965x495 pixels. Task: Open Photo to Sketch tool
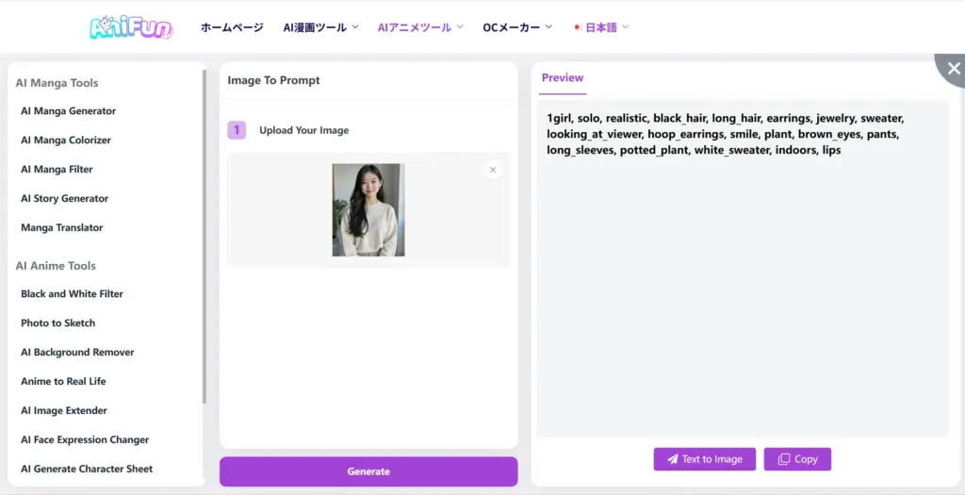[57, 322]
